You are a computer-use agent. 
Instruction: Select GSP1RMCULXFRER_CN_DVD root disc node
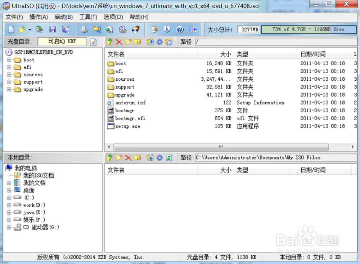tap(44, 52)
